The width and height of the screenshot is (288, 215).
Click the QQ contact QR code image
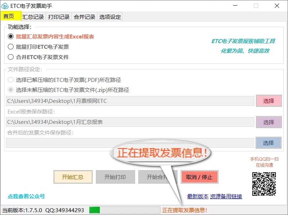coord(264,184)
